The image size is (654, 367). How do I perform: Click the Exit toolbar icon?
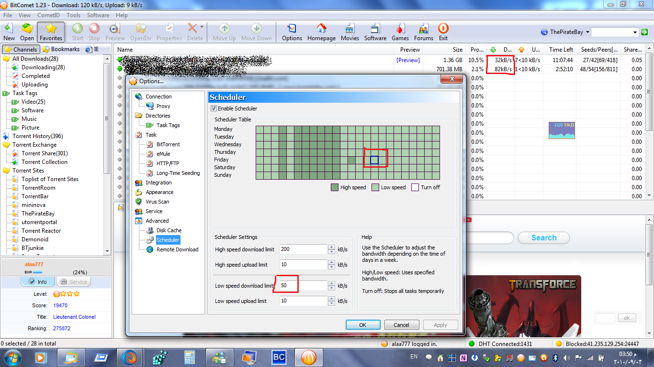(443, 32)
